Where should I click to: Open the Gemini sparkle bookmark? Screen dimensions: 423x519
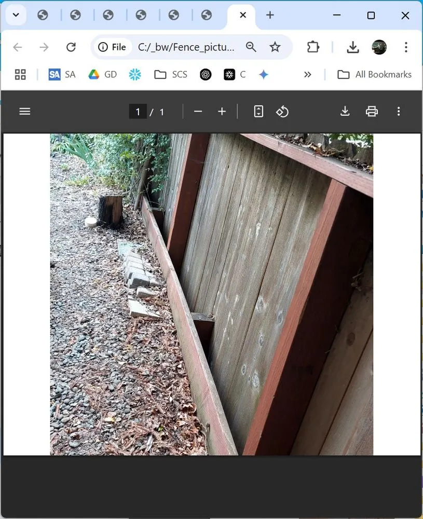coord(264,74)
